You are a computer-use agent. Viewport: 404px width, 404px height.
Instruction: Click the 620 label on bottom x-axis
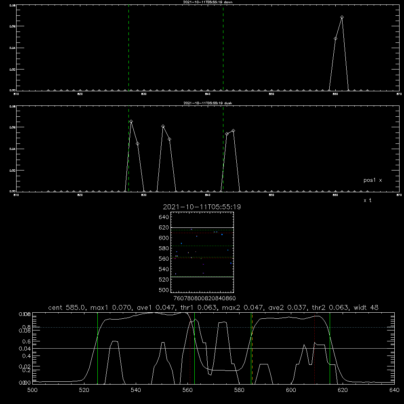(x=343, y=390)
